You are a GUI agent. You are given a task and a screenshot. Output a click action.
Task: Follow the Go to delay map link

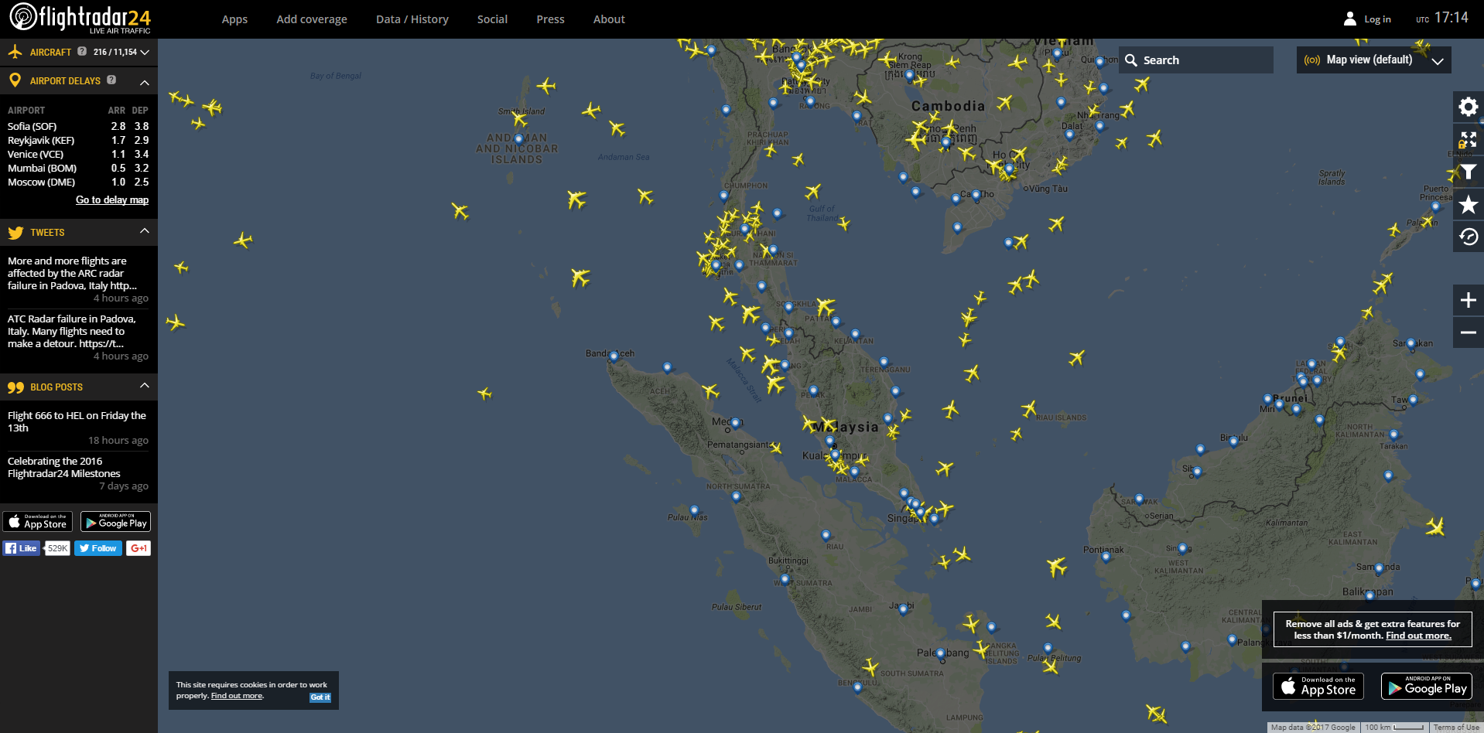coord(112,200)
